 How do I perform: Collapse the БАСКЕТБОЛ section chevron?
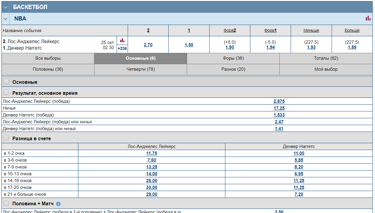click(5, 7)
